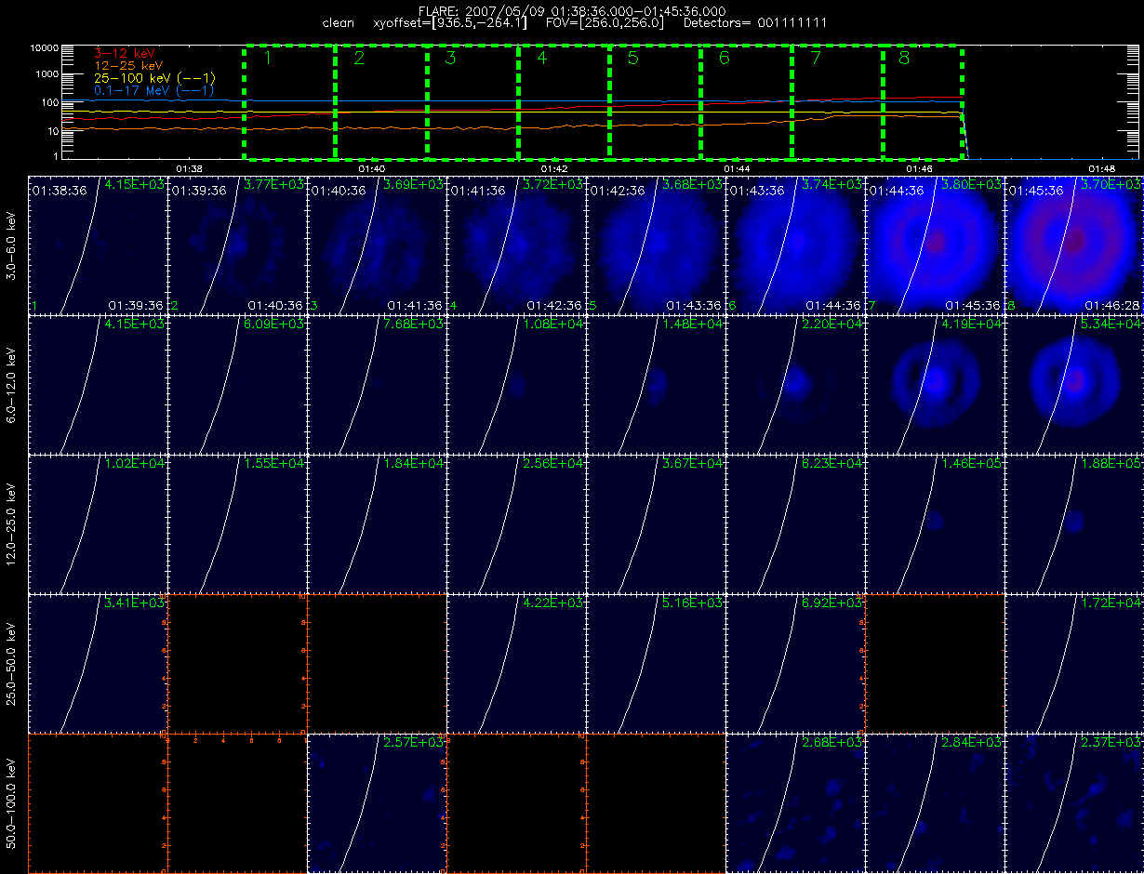Open the 25.0-50.0 keV image for interval 1
Image resolution: width=1144 pixels, height=874 pixels.
[98, 663]
